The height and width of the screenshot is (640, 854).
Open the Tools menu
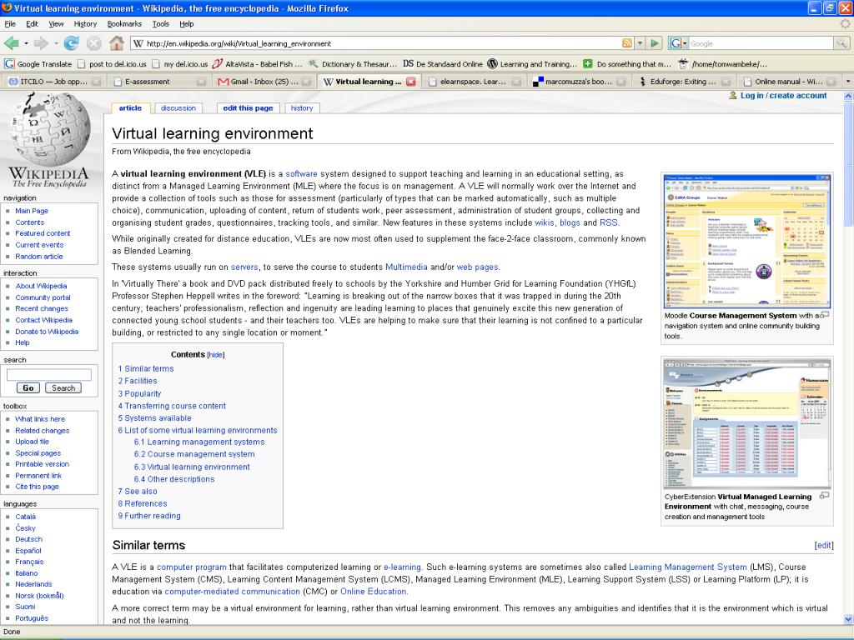pos(161,24)
